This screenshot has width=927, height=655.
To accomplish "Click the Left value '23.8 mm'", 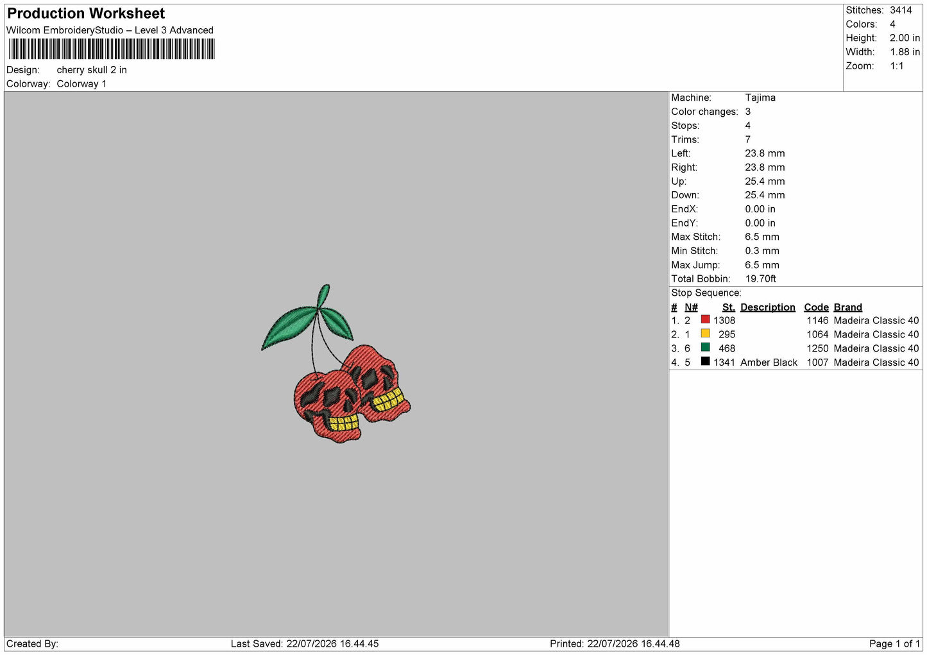I will (x=765, y=154).
